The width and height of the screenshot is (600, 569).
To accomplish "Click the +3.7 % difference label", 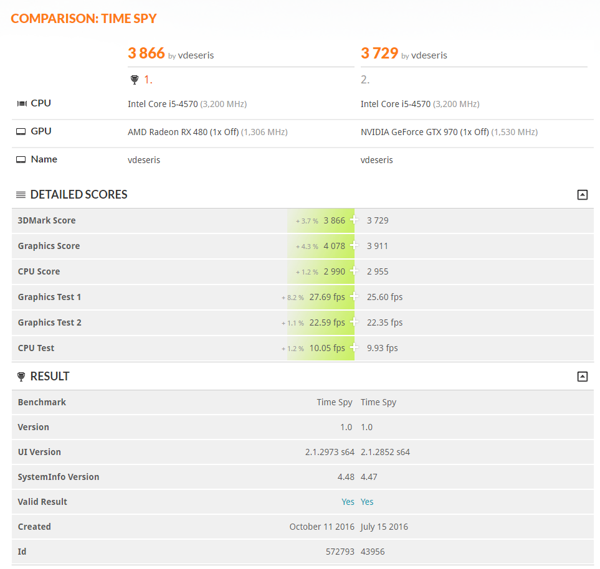I will point(307,221).
